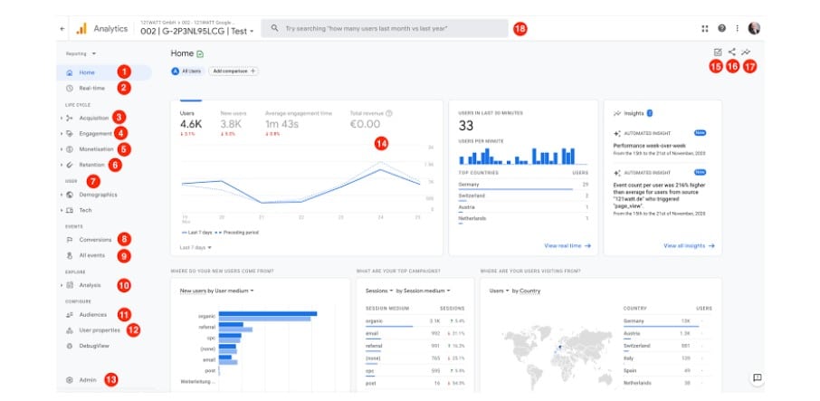Click the feedback icon at bottom right
Image resolution: width=820 pixels, height=401 pixels.
758,377
